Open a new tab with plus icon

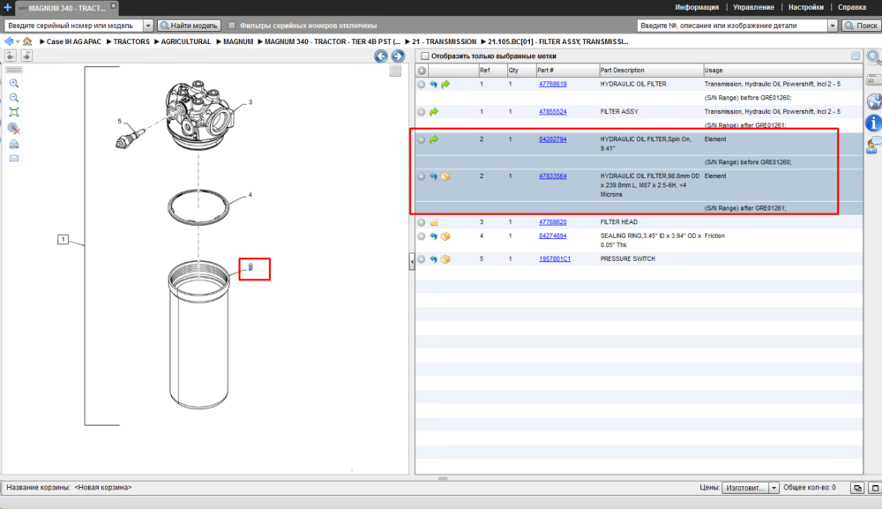point(7,7)
